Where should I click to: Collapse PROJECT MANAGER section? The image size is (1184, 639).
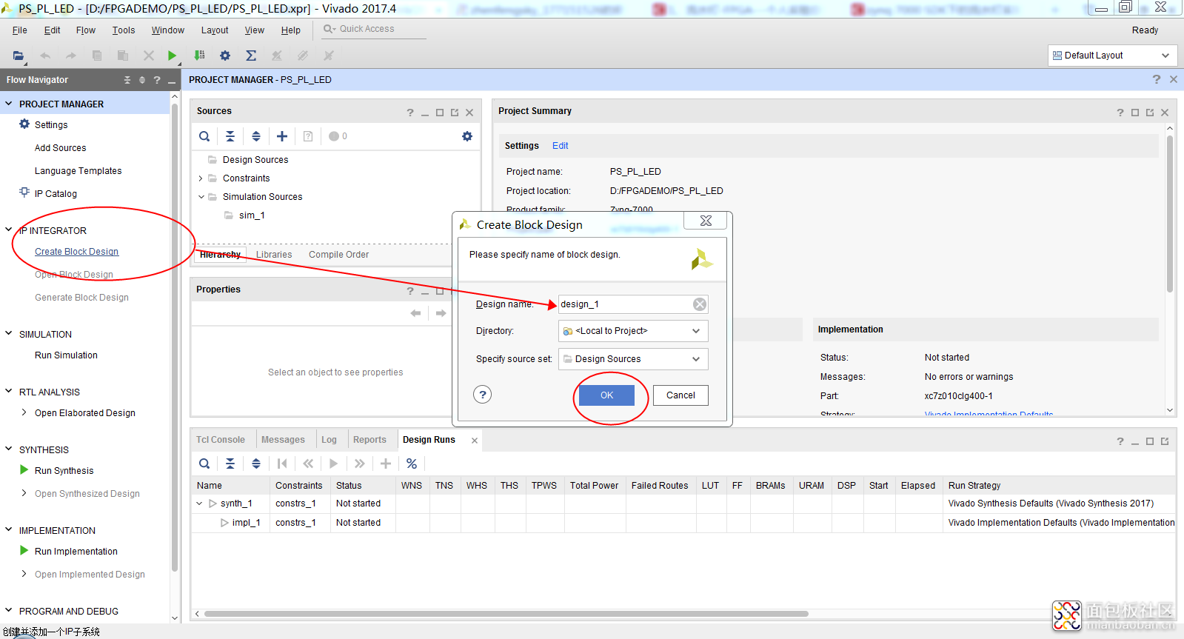click(x=9, y=104)
